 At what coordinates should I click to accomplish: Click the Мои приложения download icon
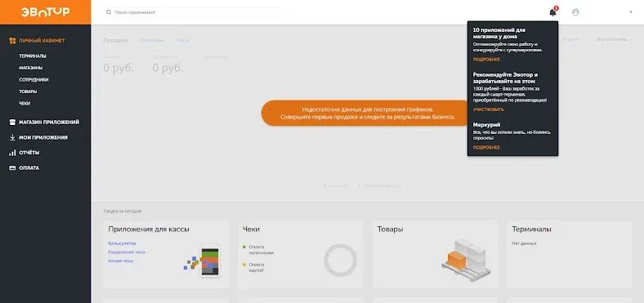tap(12, 137)
